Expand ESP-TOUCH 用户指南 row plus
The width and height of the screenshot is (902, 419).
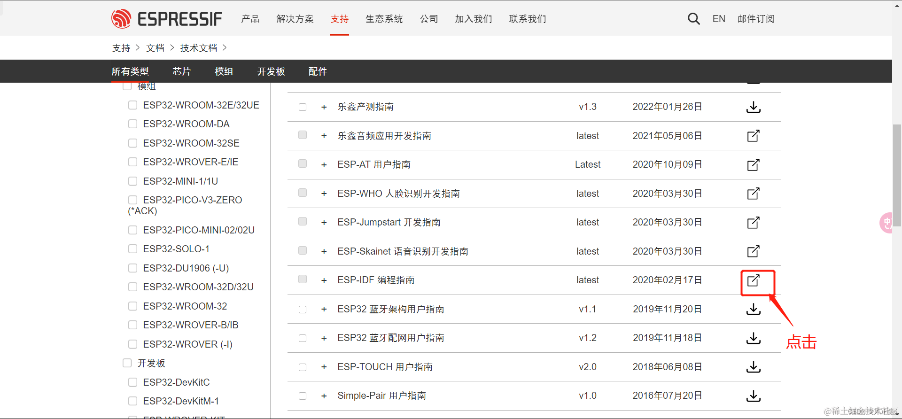[324, 367]
